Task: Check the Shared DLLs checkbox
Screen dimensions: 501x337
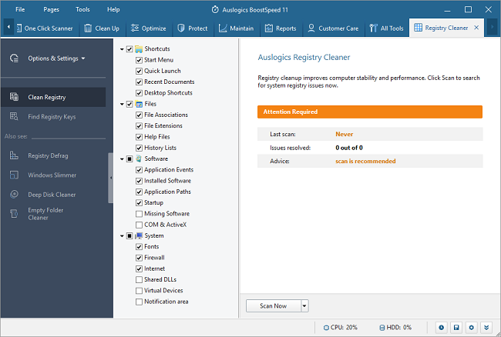Action: (x=139, y=279)
